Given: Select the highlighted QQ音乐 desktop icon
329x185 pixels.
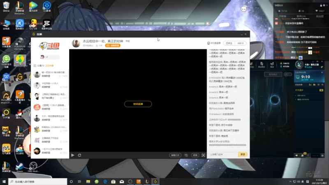Looking at the screenshot, I should [20, 60].
